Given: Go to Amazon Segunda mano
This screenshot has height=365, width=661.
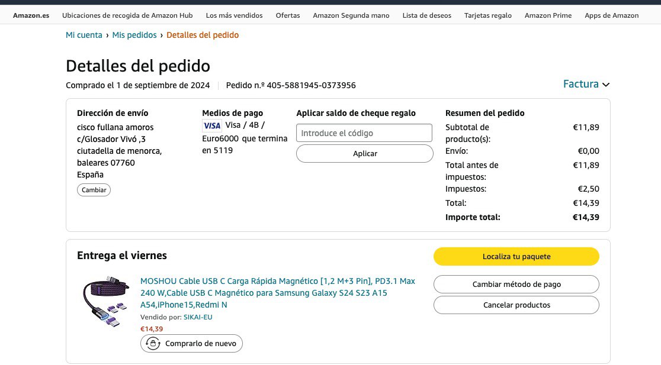Looking at the screenshot, I should [351, 15].
